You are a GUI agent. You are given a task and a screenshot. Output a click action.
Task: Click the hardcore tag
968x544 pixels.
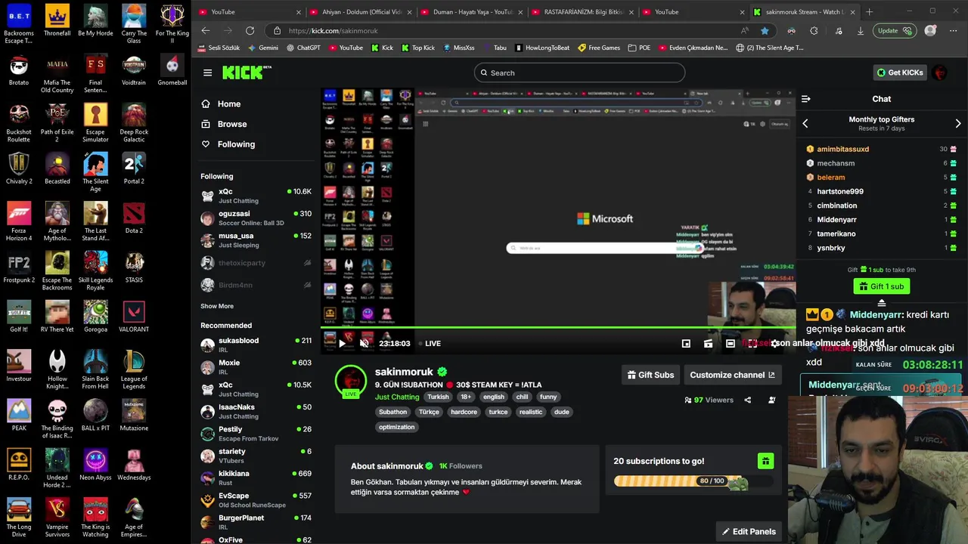coord(464,412)
